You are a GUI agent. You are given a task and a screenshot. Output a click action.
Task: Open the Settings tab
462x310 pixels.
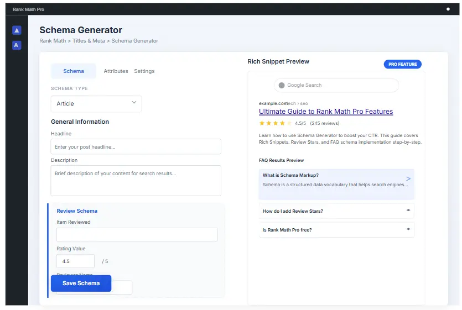point(144,71)
